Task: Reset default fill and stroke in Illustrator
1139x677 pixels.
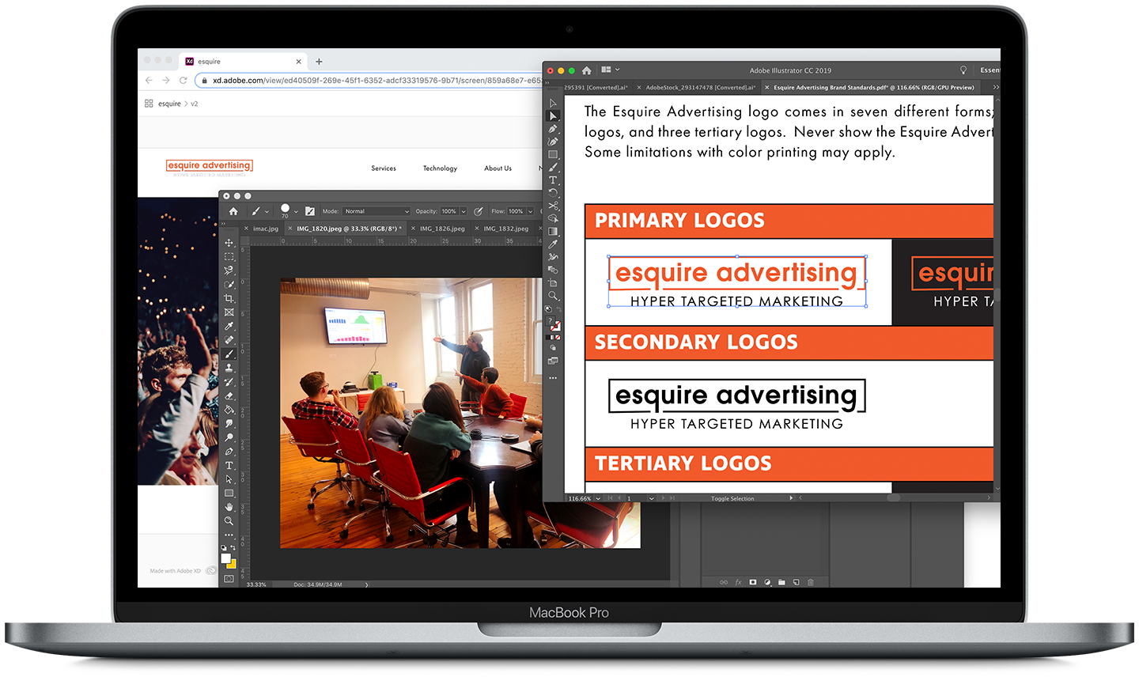Action: click(548, 309)
